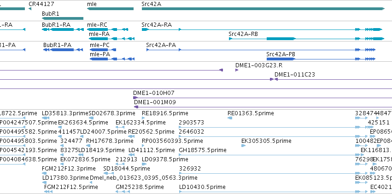Click the GH18575.5prime label
The width and height of the screenshot is (392, 194).
tap(203, 150)
